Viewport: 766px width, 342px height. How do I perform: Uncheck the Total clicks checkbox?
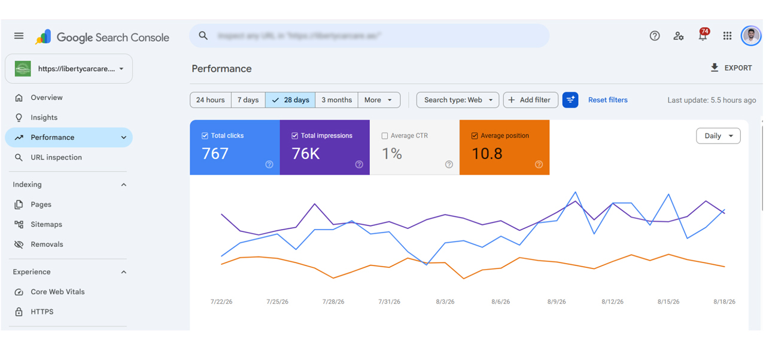click(x=205, y=136)
